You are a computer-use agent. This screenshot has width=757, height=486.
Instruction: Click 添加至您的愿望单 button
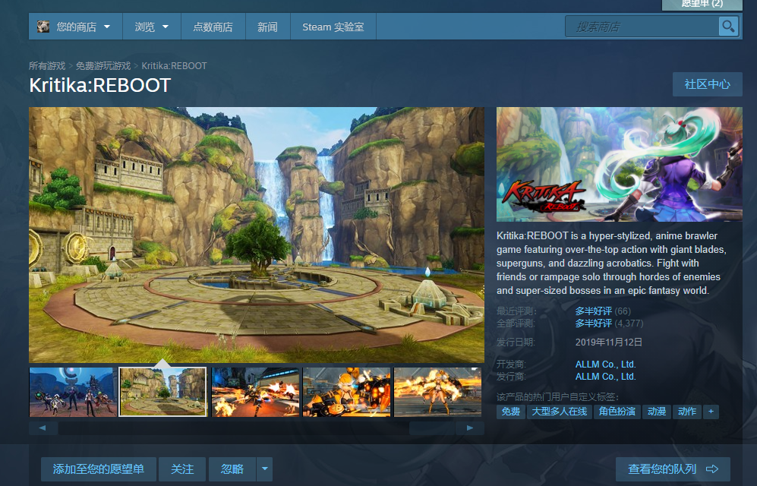point(99,469)
